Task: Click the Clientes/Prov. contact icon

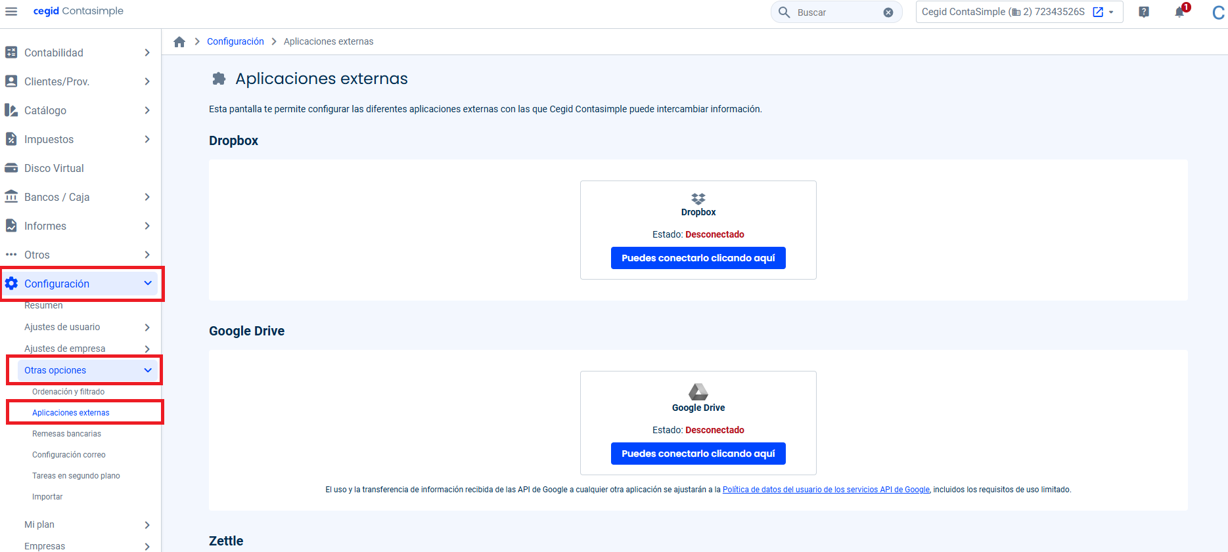Action: (11, 81)
